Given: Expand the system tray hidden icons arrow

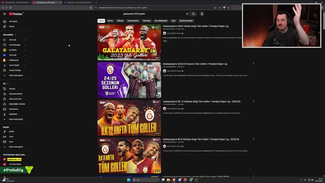Looking at the screenshot, I should 301,180.
